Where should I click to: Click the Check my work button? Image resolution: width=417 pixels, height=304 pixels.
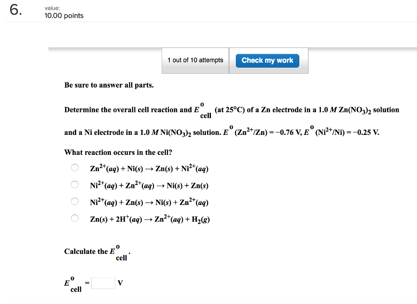click(x=267, y=60)
